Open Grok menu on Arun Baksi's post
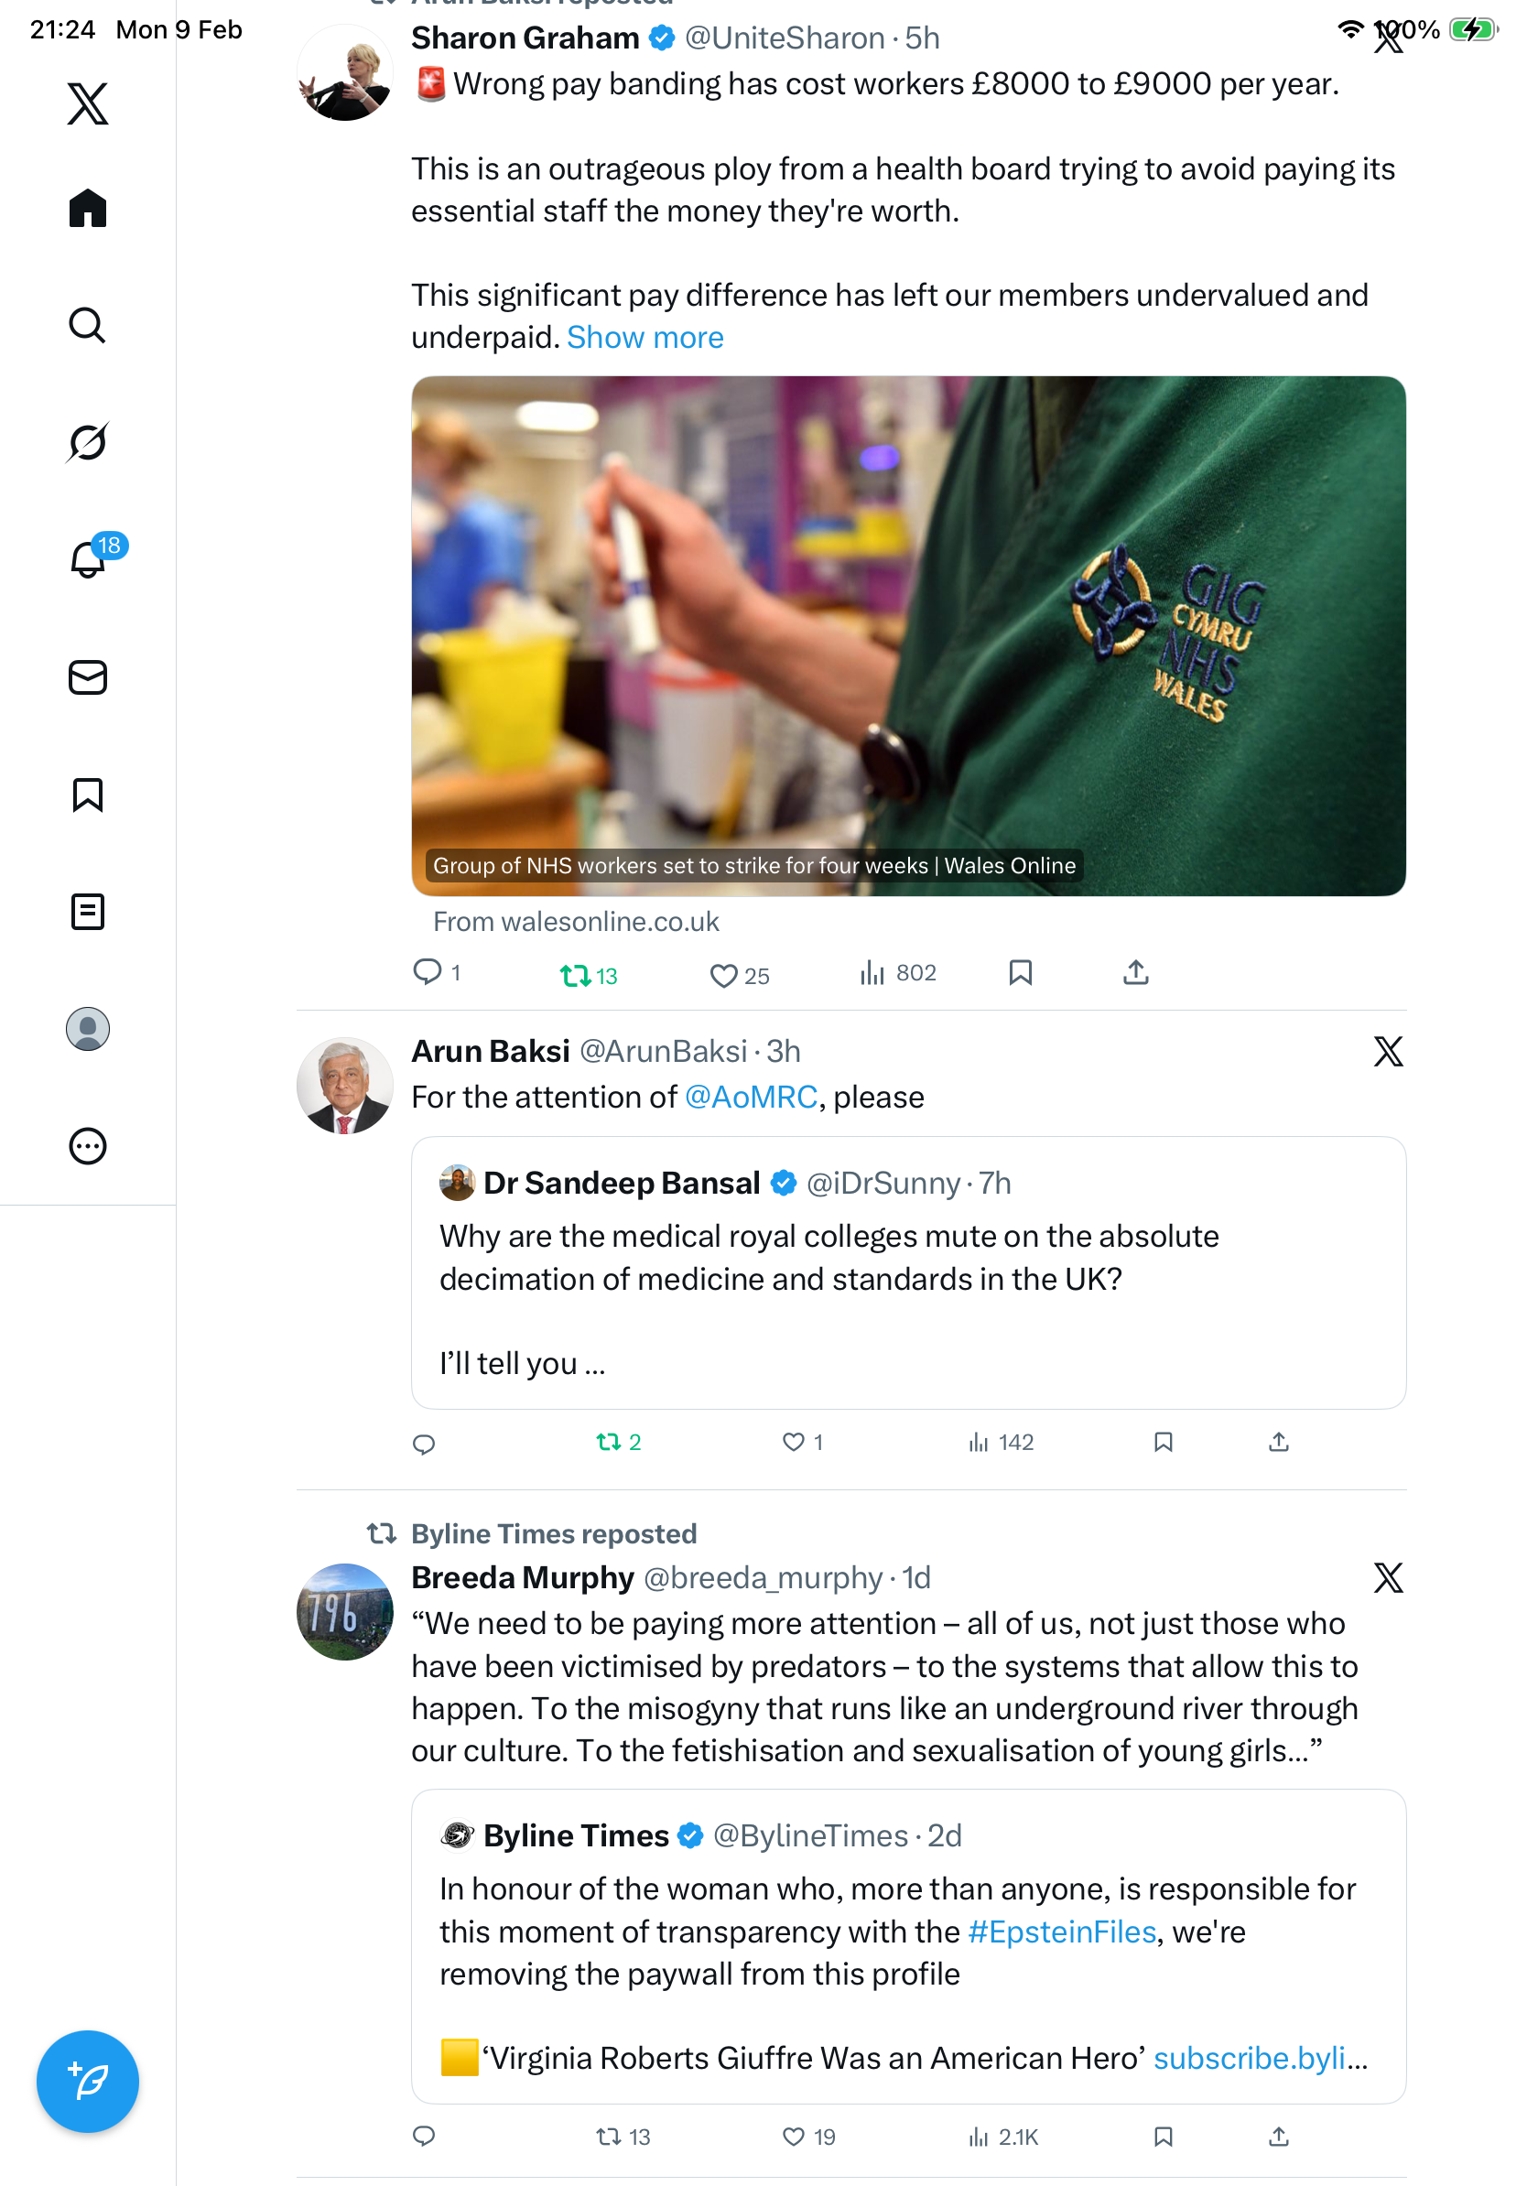 coord(1387,1051)
